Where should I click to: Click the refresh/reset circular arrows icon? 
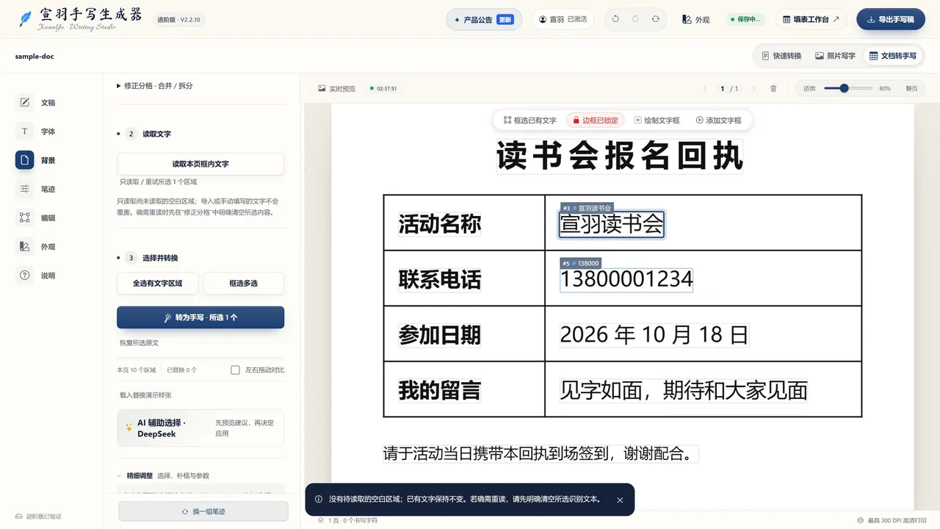click(655, 19)
